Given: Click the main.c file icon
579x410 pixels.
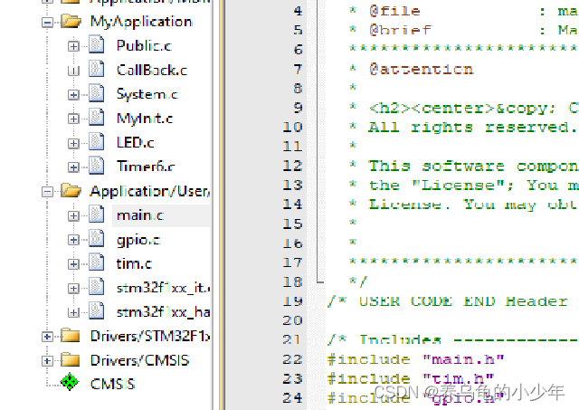Looking at the screenshot, I should 97,215.
